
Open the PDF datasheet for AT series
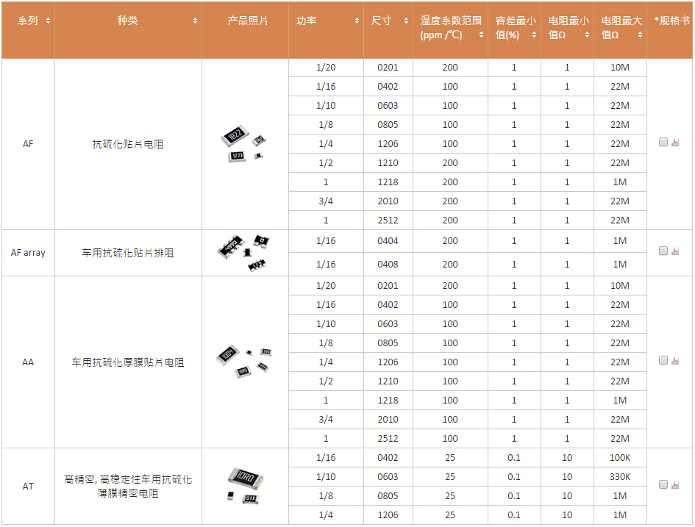point(675,485)
